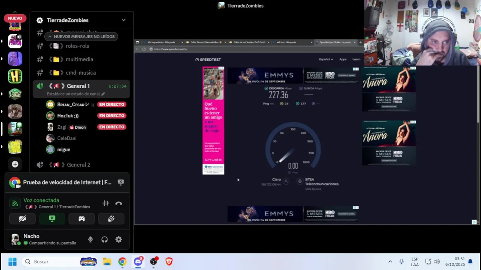Open the voice connection signal icon

(x=15, y=203)
